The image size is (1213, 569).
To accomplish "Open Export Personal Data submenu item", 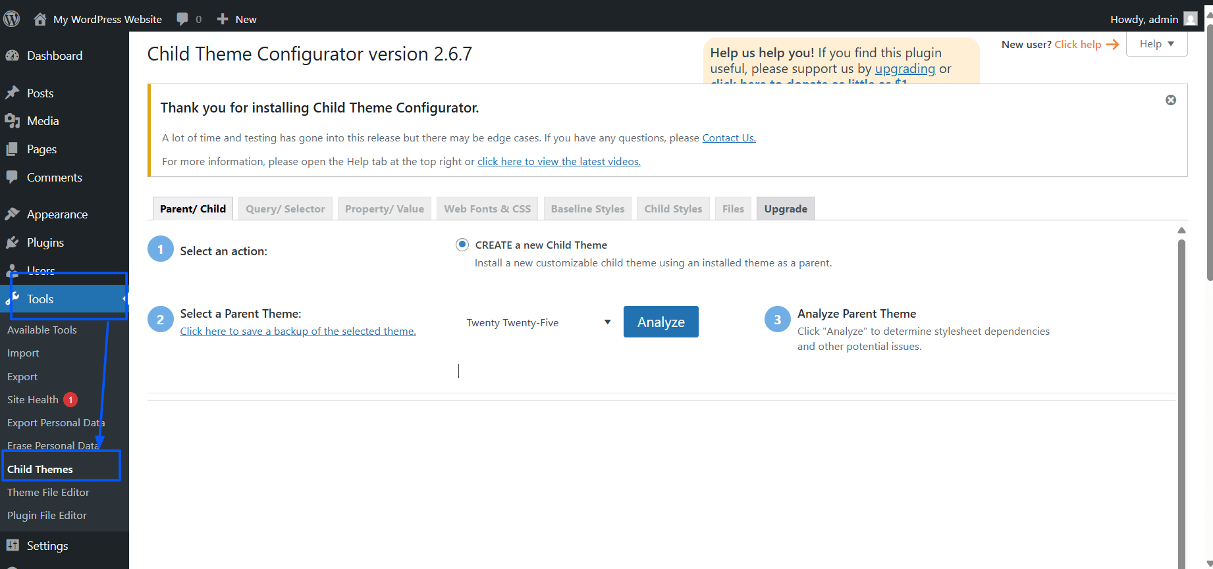I will pyautogui.click(x=56, y=422).
